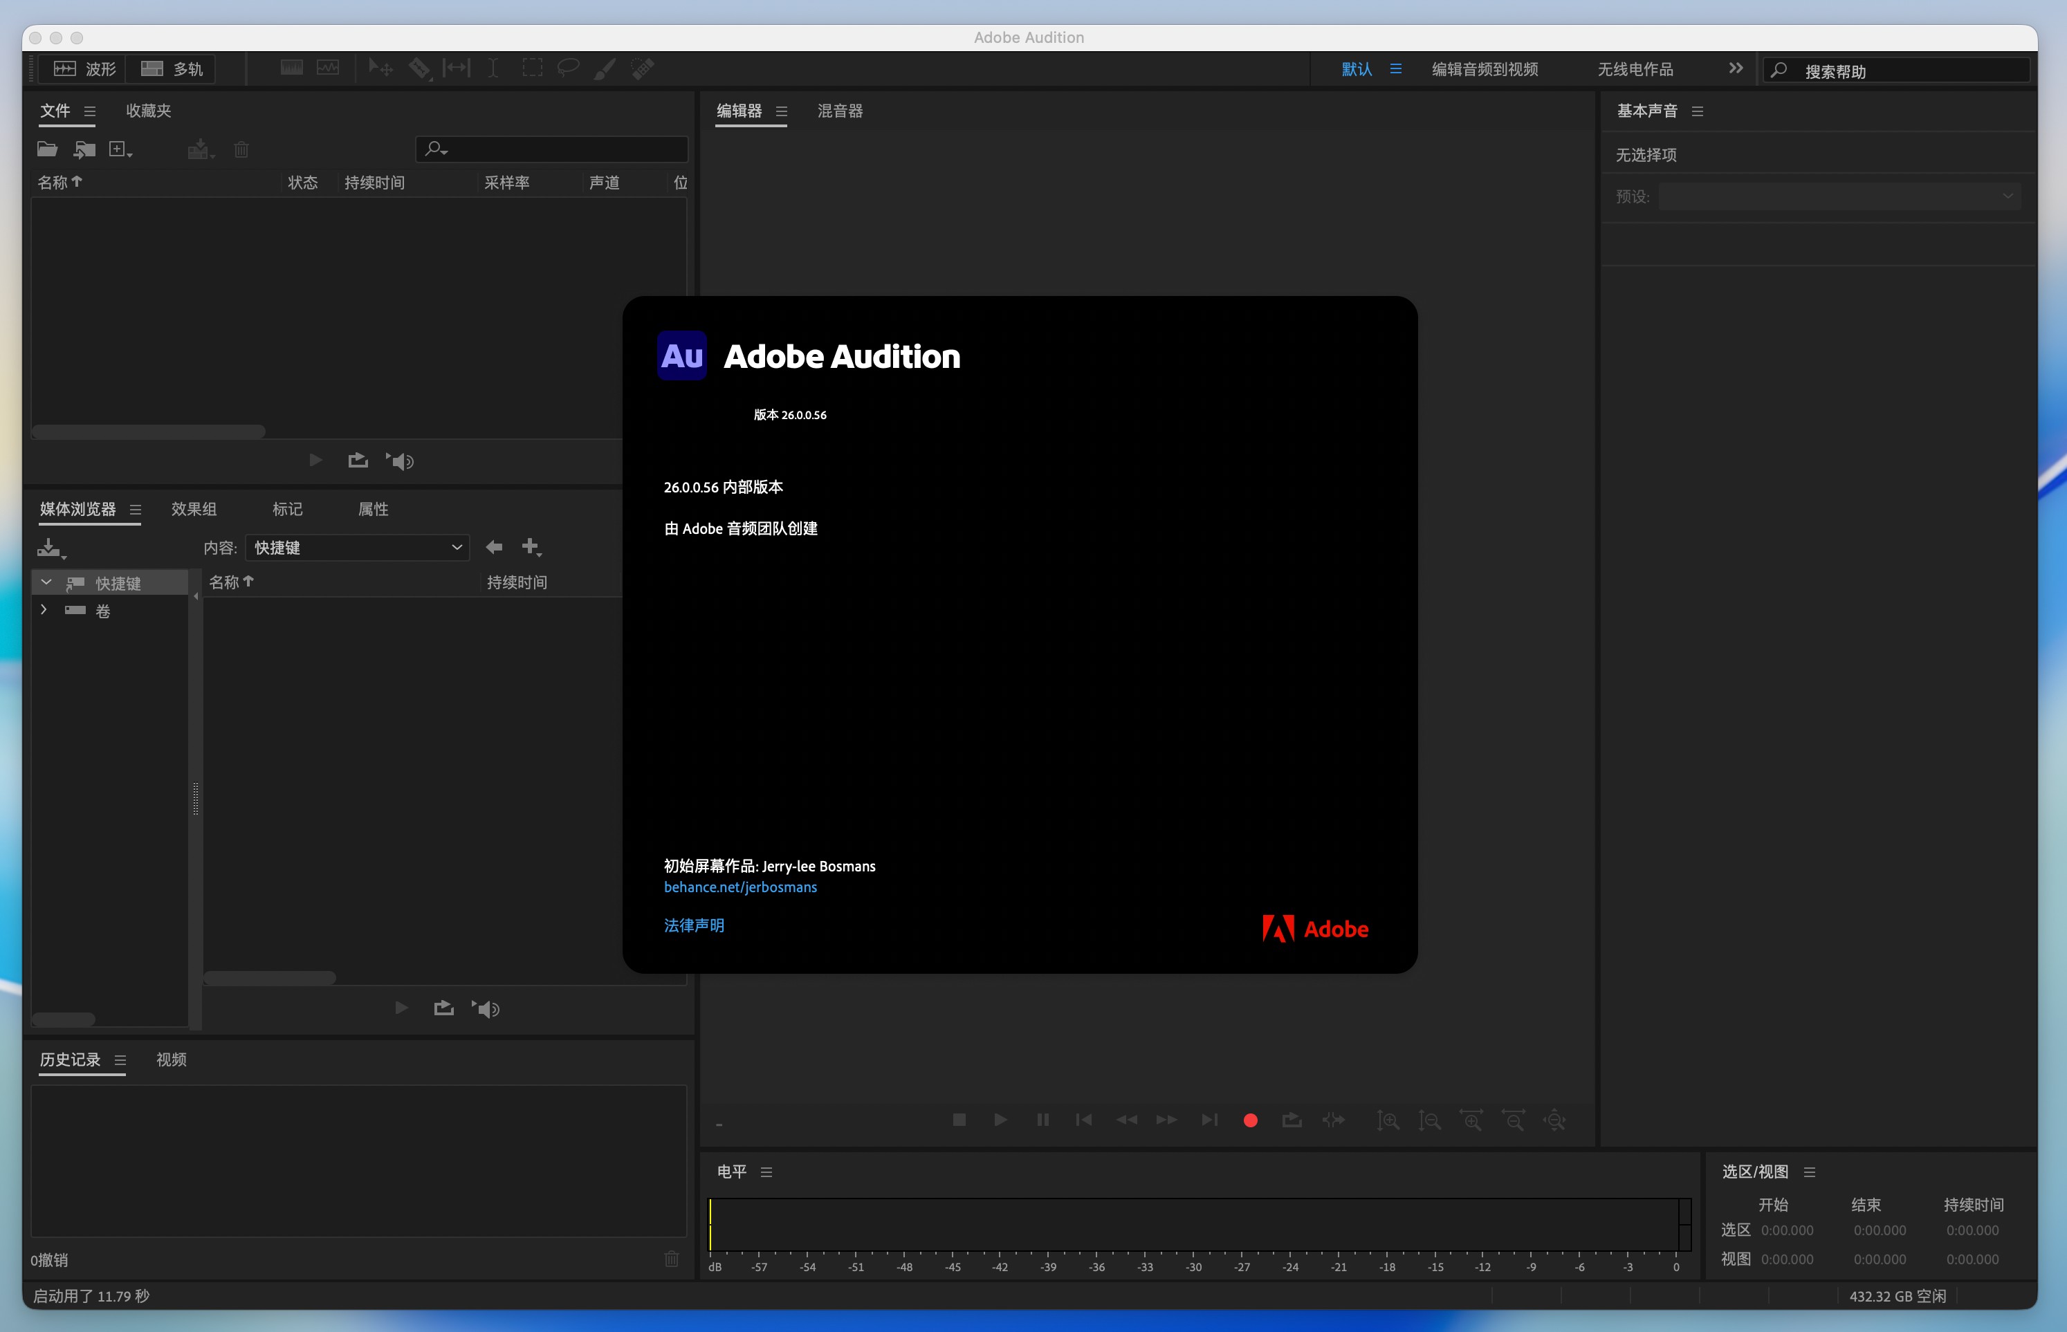This screenshot has width=2067, height=1332.
Task: Click the open file folder icon
Action: tap(48, 149)
